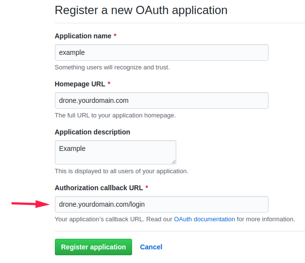Click the "Register a new OAuth application" heading

(141, 10)
